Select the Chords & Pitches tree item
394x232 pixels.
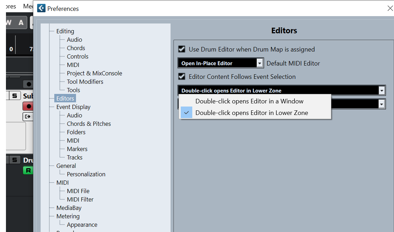click(x=89, y=124)
